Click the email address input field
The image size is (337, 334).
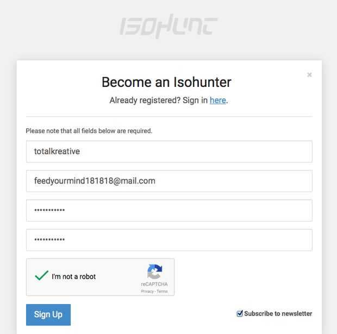169,181
